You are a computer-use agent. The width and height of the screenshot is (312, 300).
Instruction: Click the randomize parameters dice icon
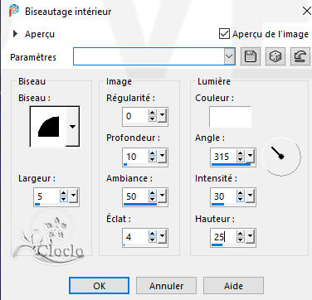[x=275, y=56]
